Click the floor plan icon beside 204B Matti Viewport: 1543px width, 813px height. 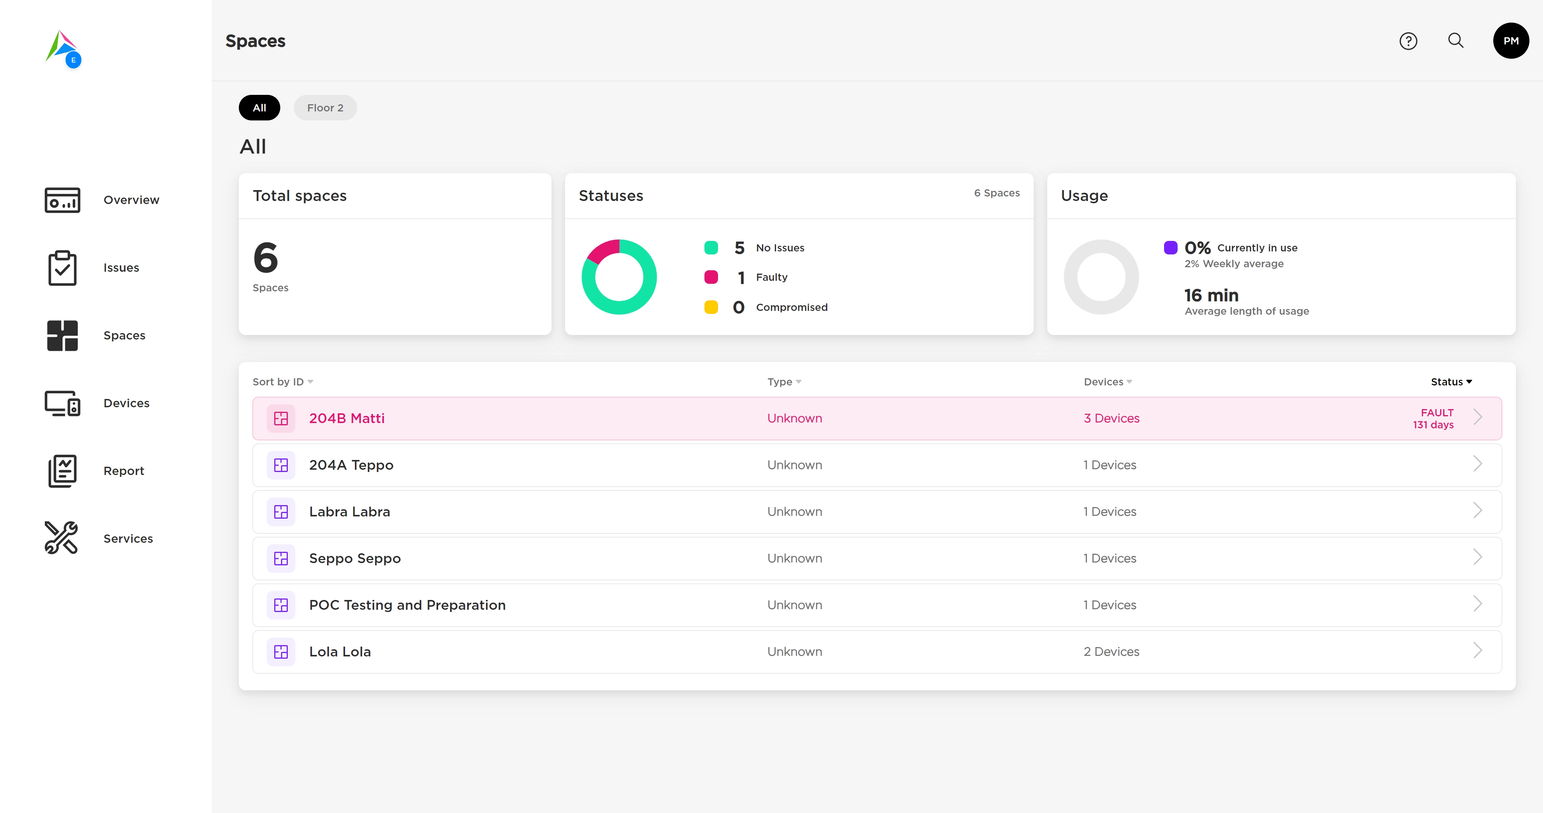pos(281,419)
